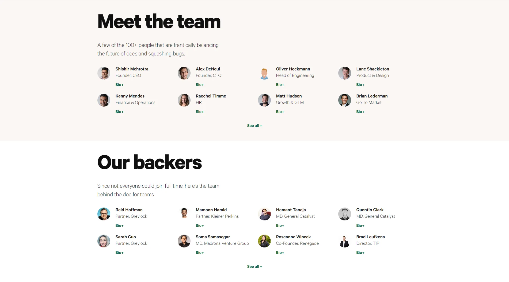Viewport: 509px width, 282px height.
Task: Expand Bio+ under Raechel Timme
Action: [200, 112]
